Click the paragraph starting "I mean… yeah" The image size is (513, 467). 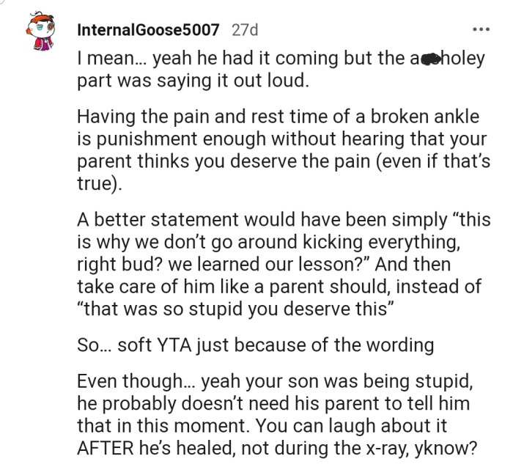pos(278,70)
